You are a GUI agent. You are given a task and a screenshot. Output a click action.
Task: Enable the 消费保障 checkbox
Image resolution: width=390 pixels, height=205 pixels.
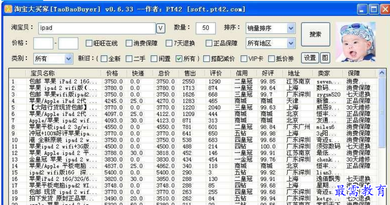pos(129,43)
